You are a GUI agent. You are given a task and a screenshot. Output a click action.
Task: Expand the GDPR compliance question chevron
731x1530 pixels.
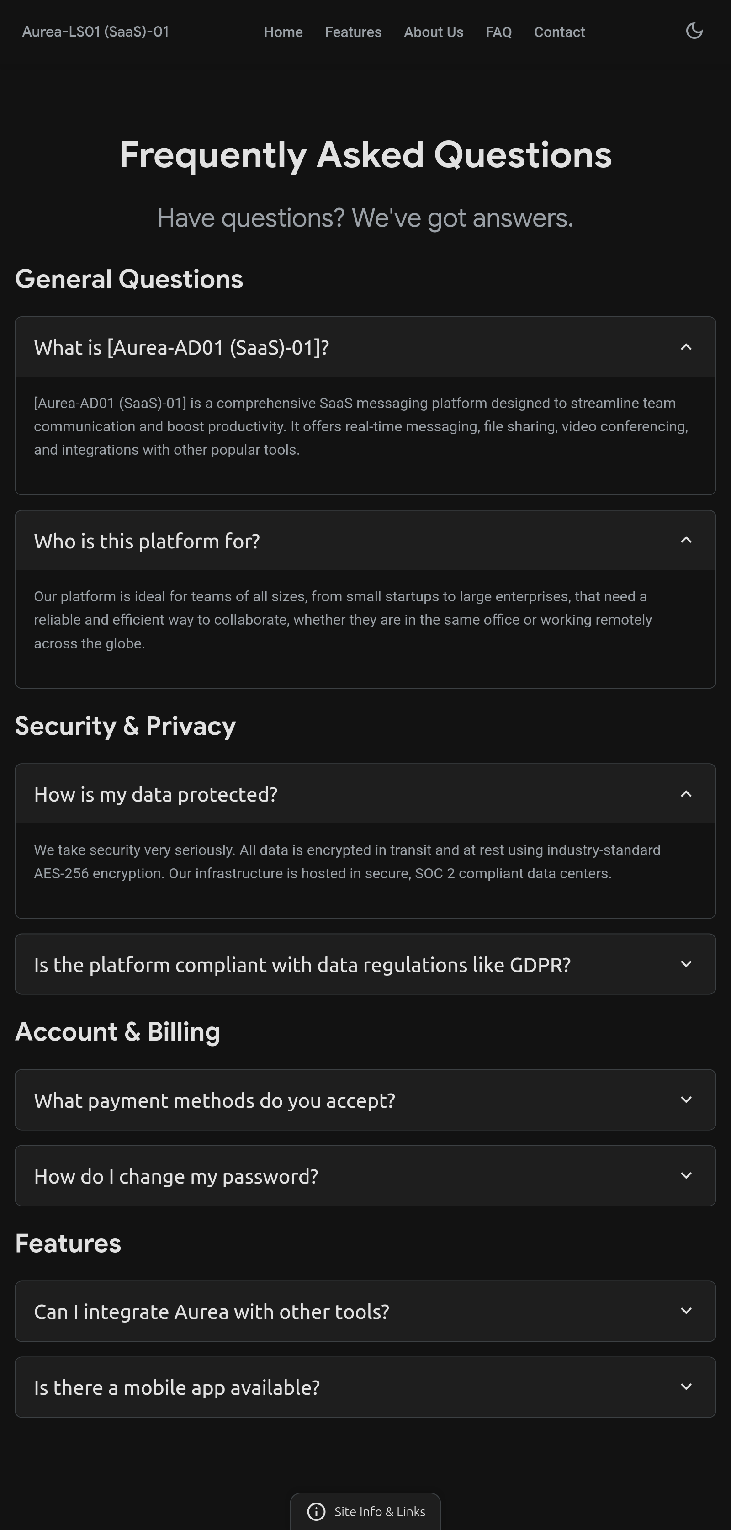coord(686,964)
